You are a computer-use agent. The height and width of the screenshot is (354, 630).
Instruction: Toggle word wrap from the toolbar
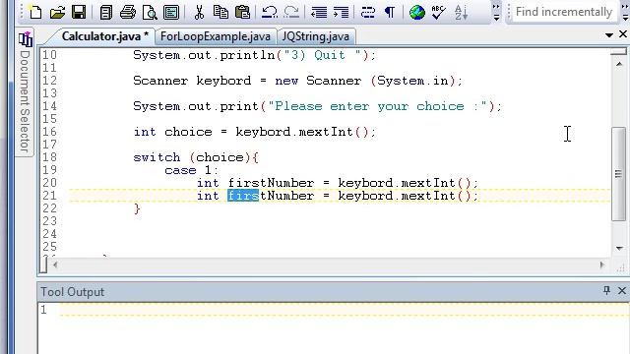367,13
